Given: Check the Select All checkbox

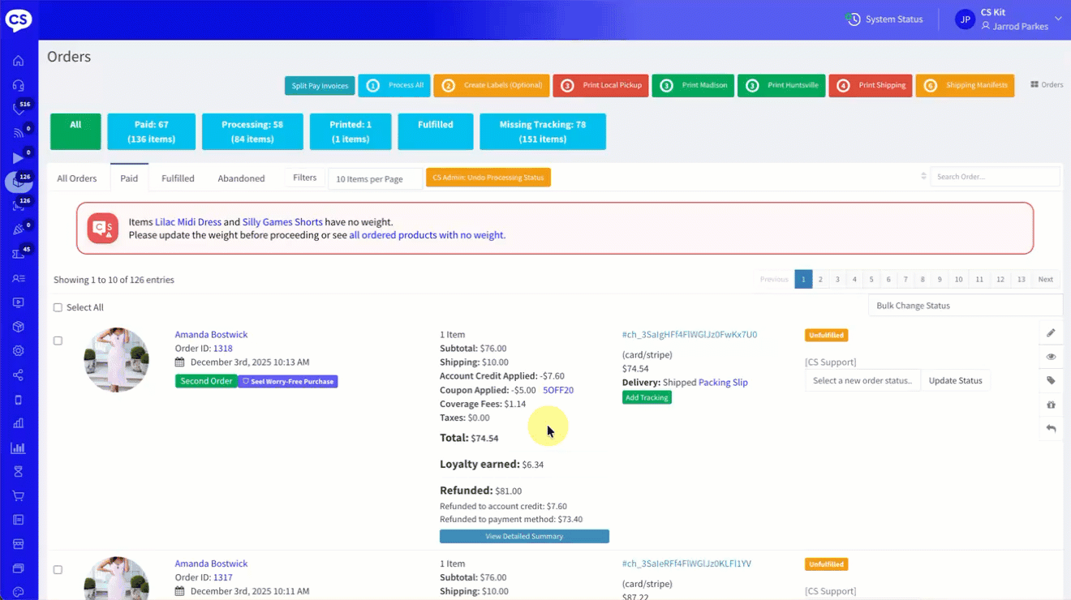Looking at the screenshot, I should (x=58, y=307).
